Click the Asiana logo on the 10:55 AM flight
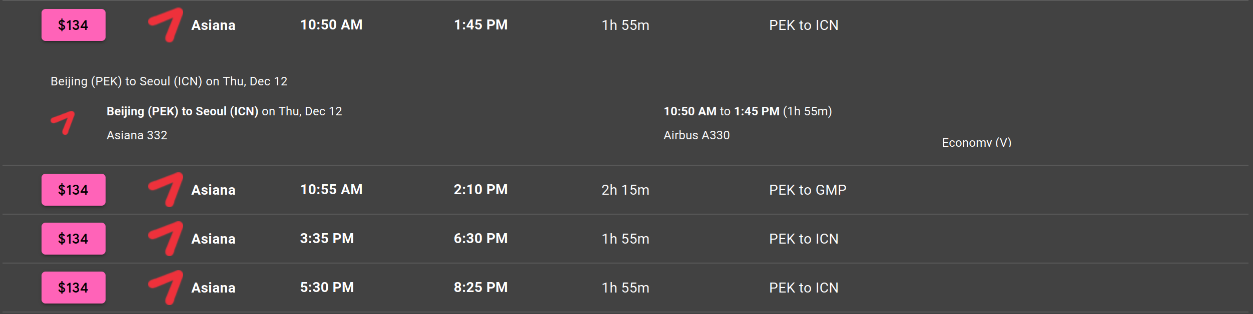 [x=166, y=190]
